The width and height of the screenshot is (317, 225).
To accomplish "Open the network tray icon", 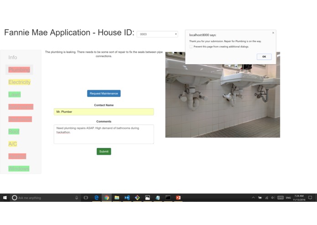I will point(267,198).
